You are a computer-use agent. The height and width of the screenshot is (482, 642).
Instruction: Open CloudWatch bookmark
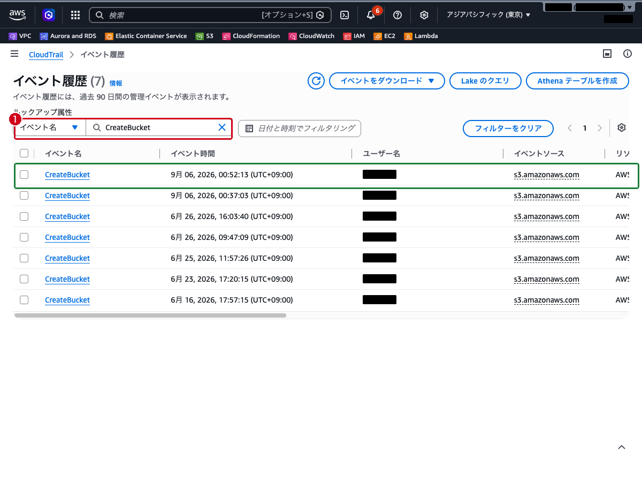pyautogui.click(x=311, y=36)
